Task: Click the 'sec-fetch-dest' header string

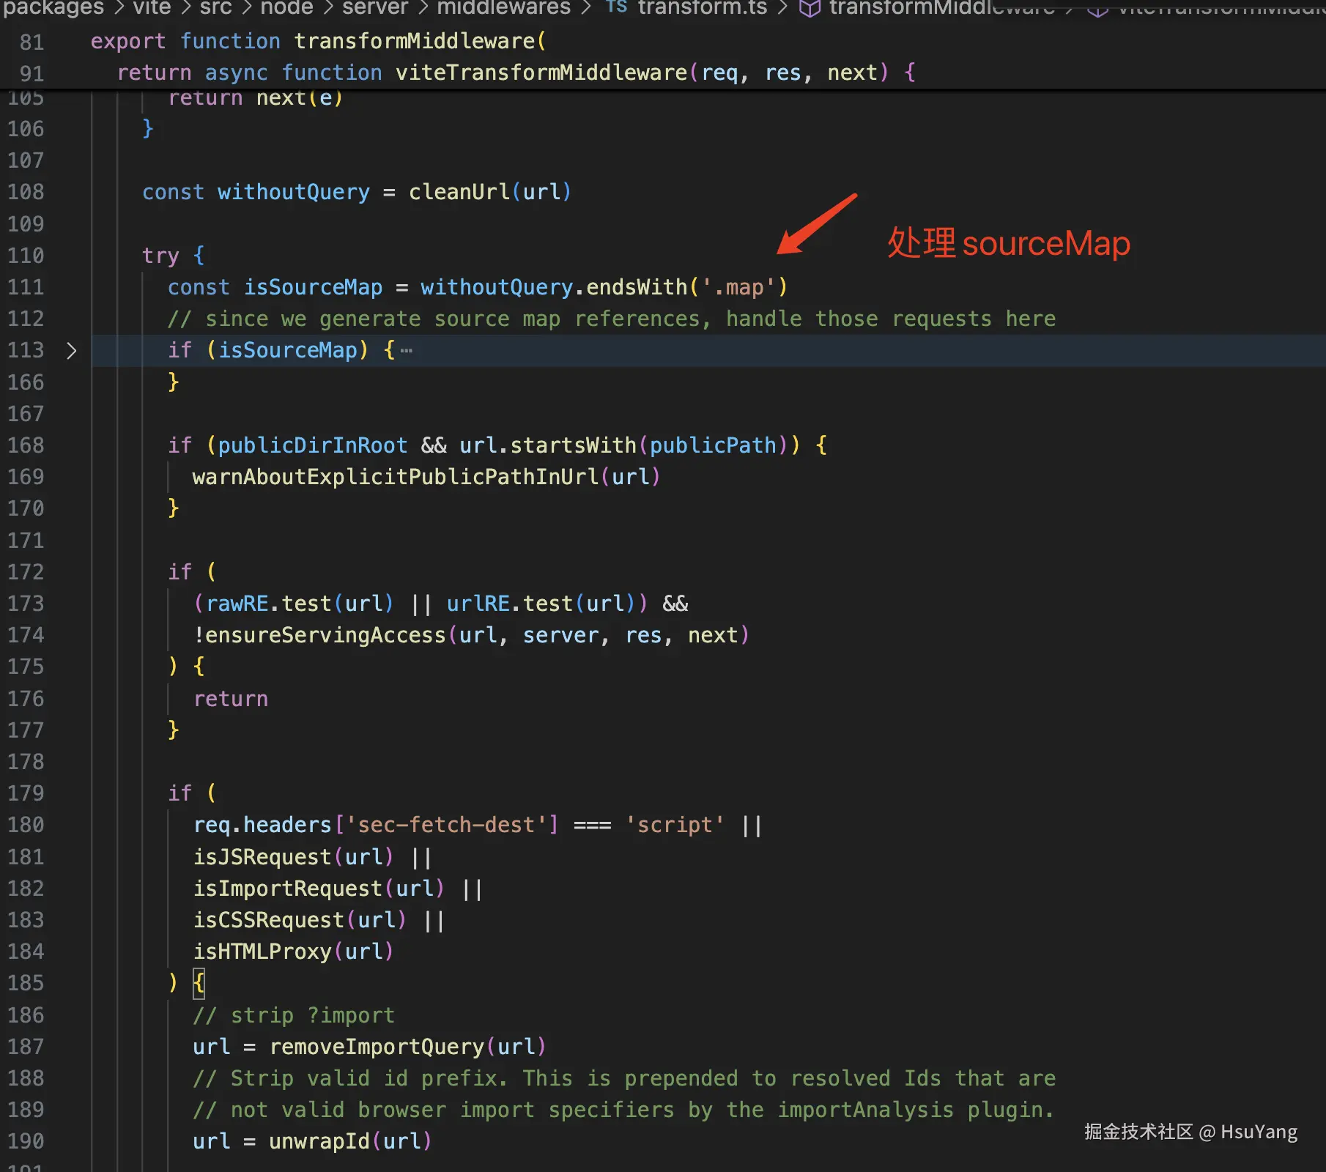Action: coord(446,825)
